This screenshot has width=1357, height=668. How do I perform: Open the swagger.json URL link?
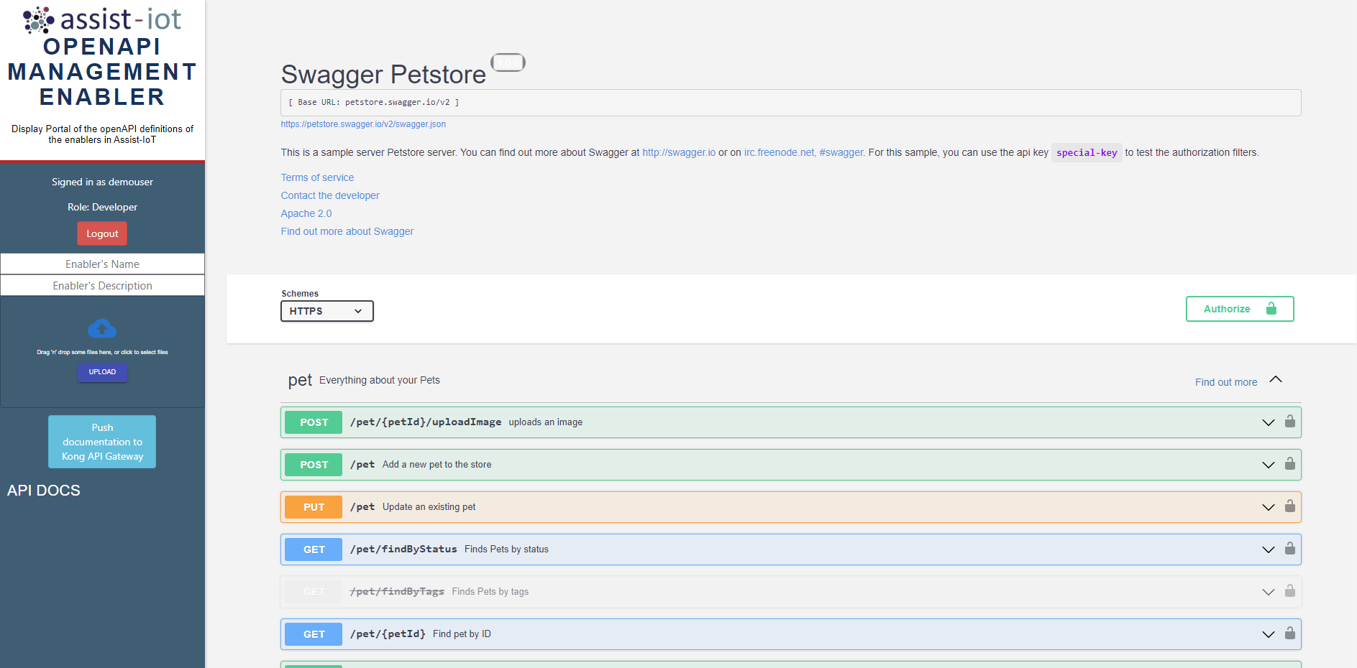363,124
